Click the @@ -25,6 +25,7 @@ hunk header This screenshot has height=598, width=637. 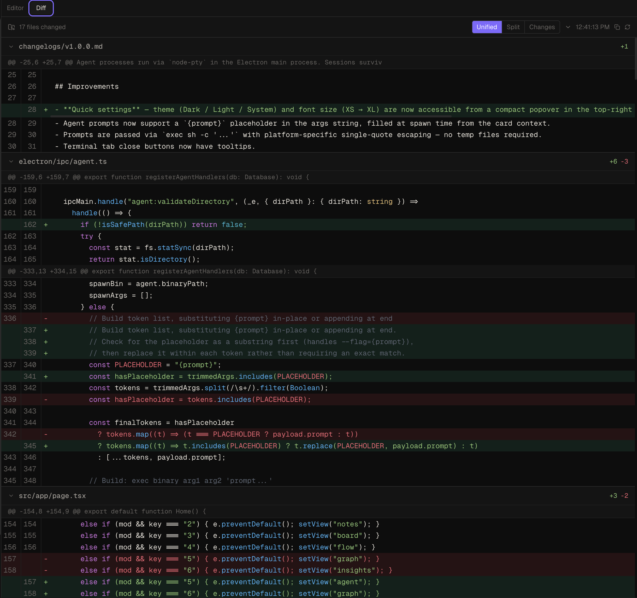tap(318, 63)
